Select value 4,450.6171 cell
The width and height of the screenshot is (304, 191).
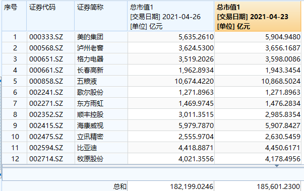258,148
